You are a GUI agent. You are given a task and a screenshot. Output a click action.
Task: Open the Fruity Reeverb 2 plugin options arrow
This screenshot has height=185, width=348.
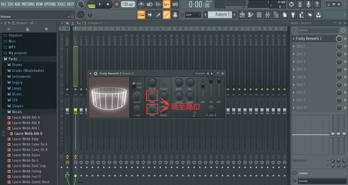click(x=90, y=73)
